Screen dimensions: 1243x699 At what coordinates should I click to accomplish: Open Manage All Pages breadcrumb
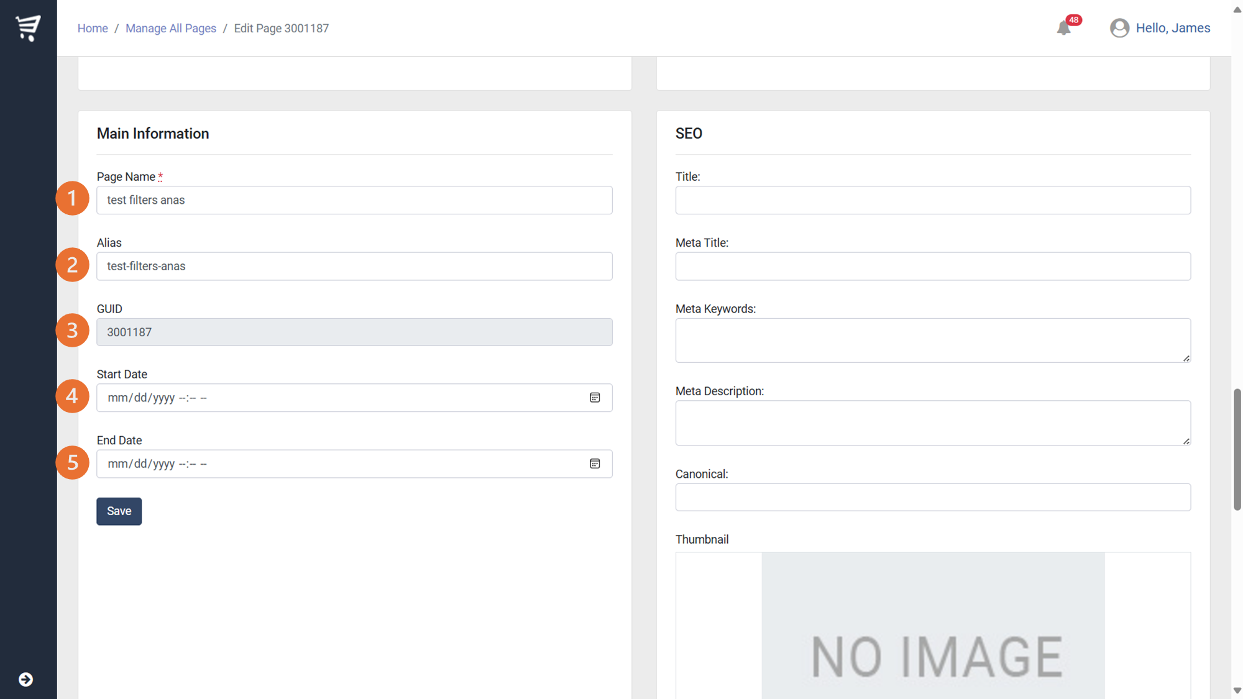click(171, 29)
